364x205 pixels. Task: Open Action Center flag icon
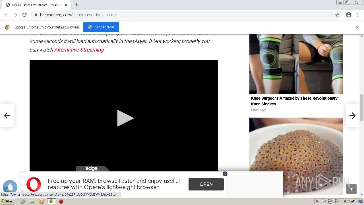337,201
